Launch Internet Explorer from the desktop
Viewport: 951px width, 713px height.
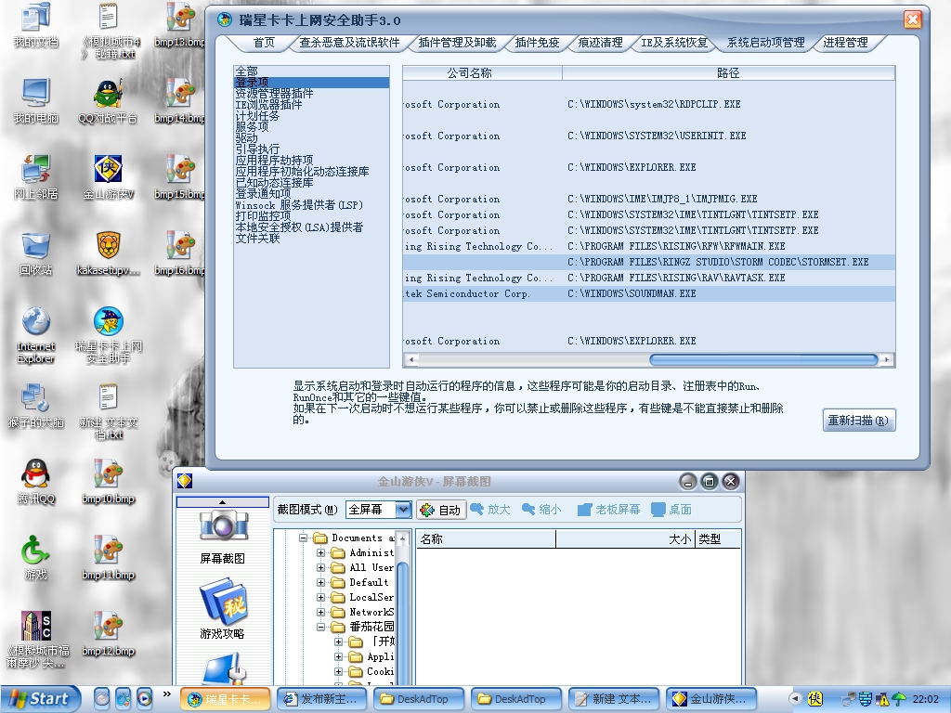(x=36, y=335)
